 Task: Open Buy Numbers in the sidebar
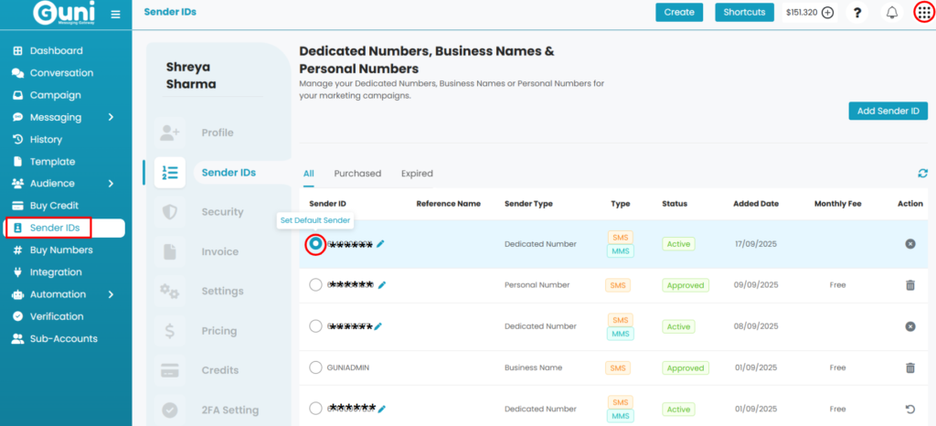(x=60, y=250)
